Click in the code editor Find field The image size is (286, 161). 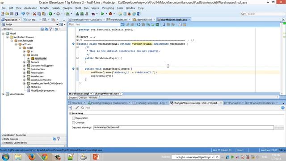click(x=97, y=25)
